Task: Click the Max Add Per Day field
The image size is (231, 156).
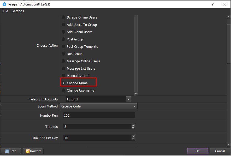Action: click(97, 138)
